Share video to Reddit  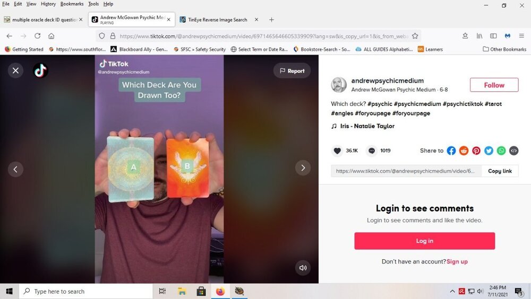click(x=464, y=151)
